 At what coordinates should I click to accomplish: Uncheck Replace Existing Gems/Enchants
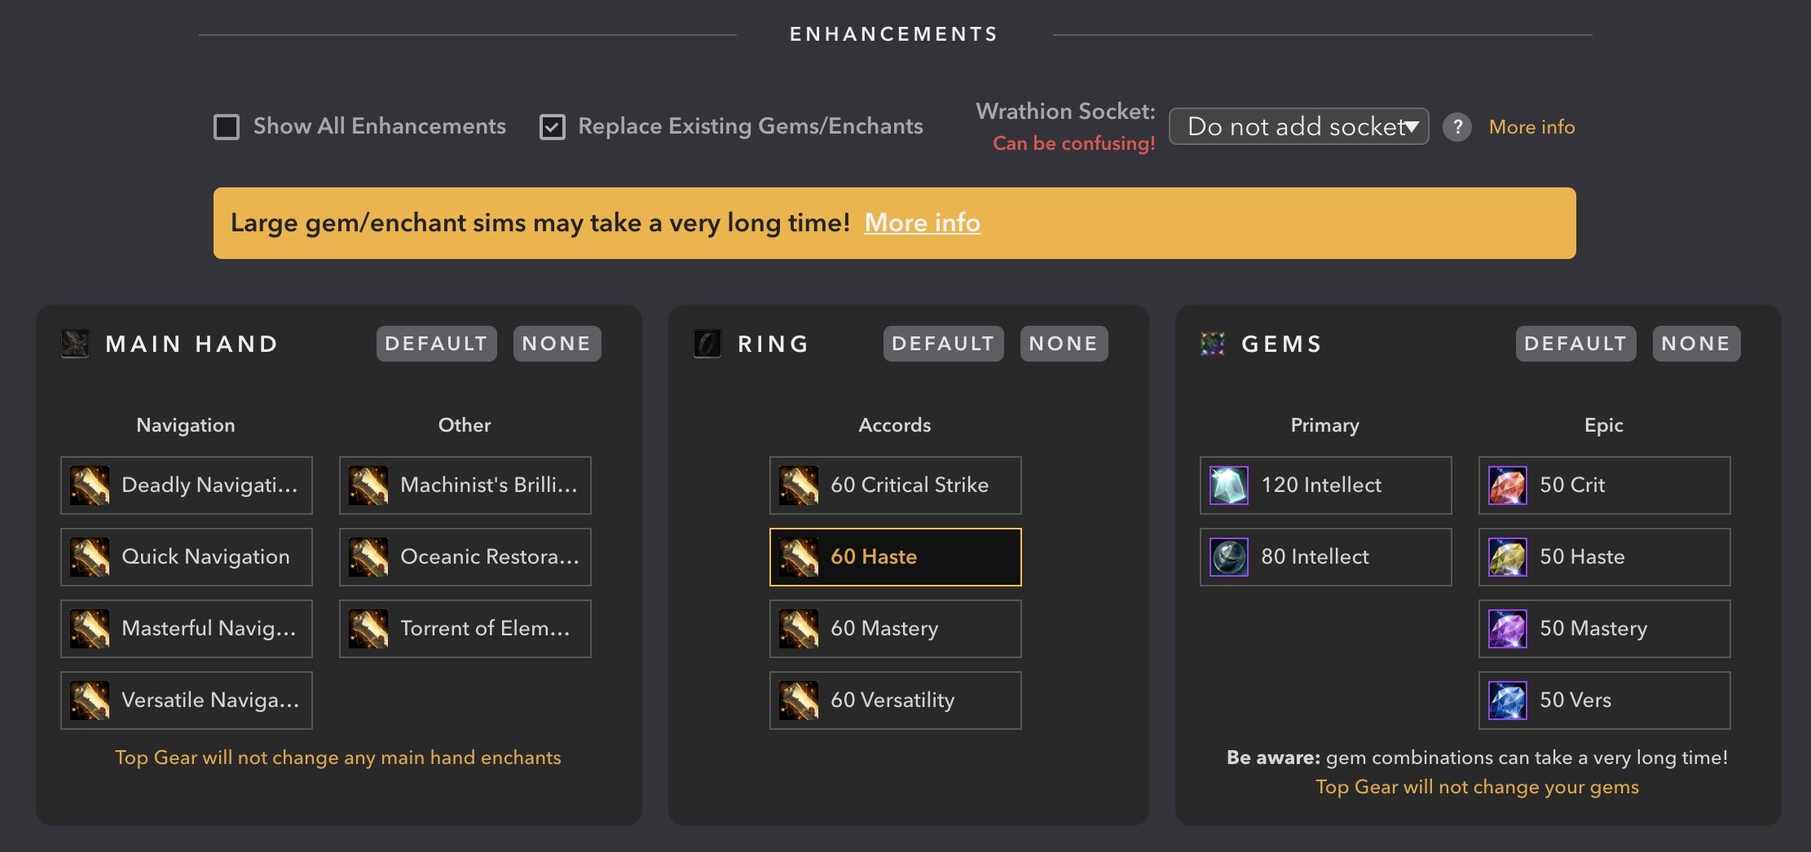[x=553, y=127]
